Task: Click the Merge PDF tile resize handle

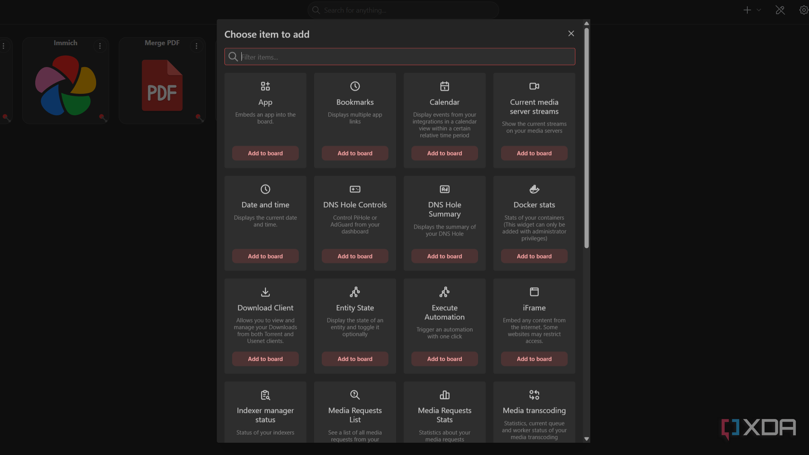Action: tap(199, 118)
